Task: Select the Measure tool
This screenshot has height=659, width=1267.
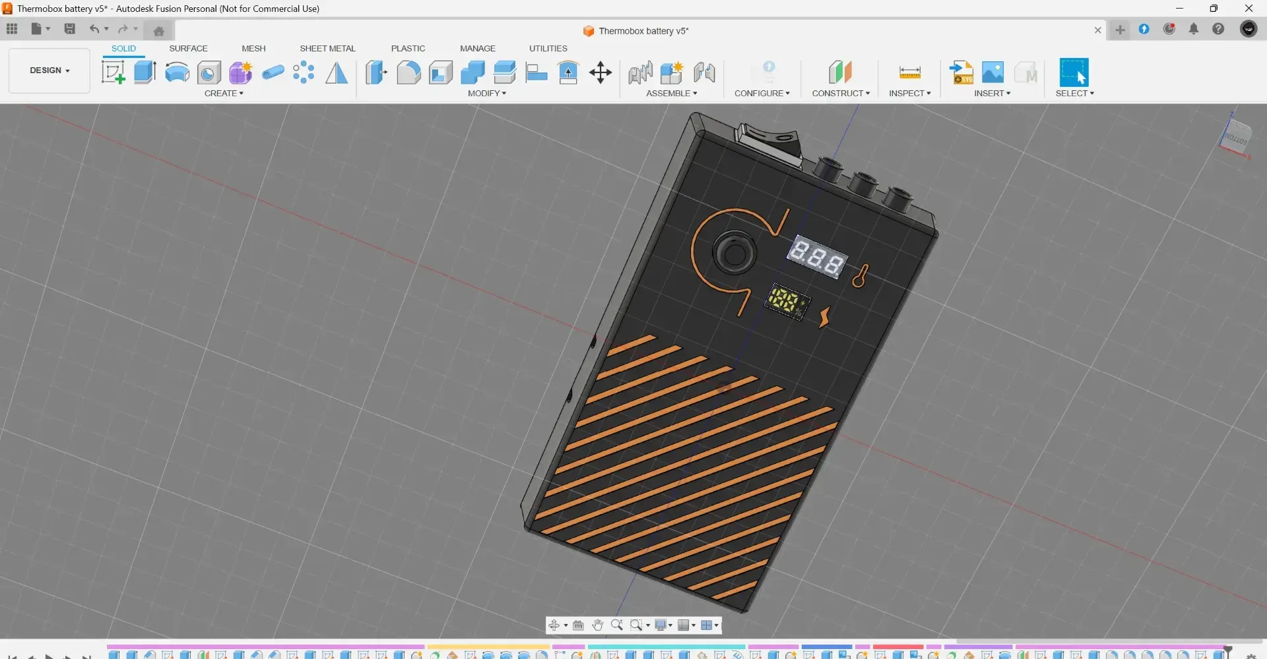Action: tap(910, 72)
